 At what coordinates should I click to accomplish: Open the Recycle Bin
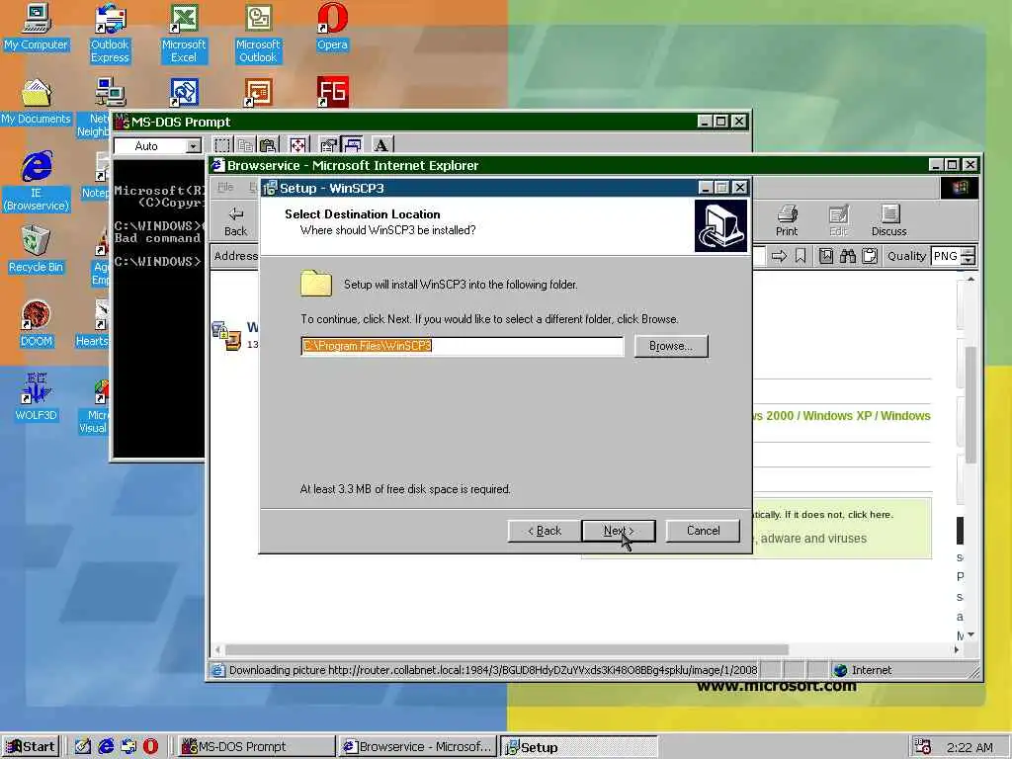(x=36, y=250)
